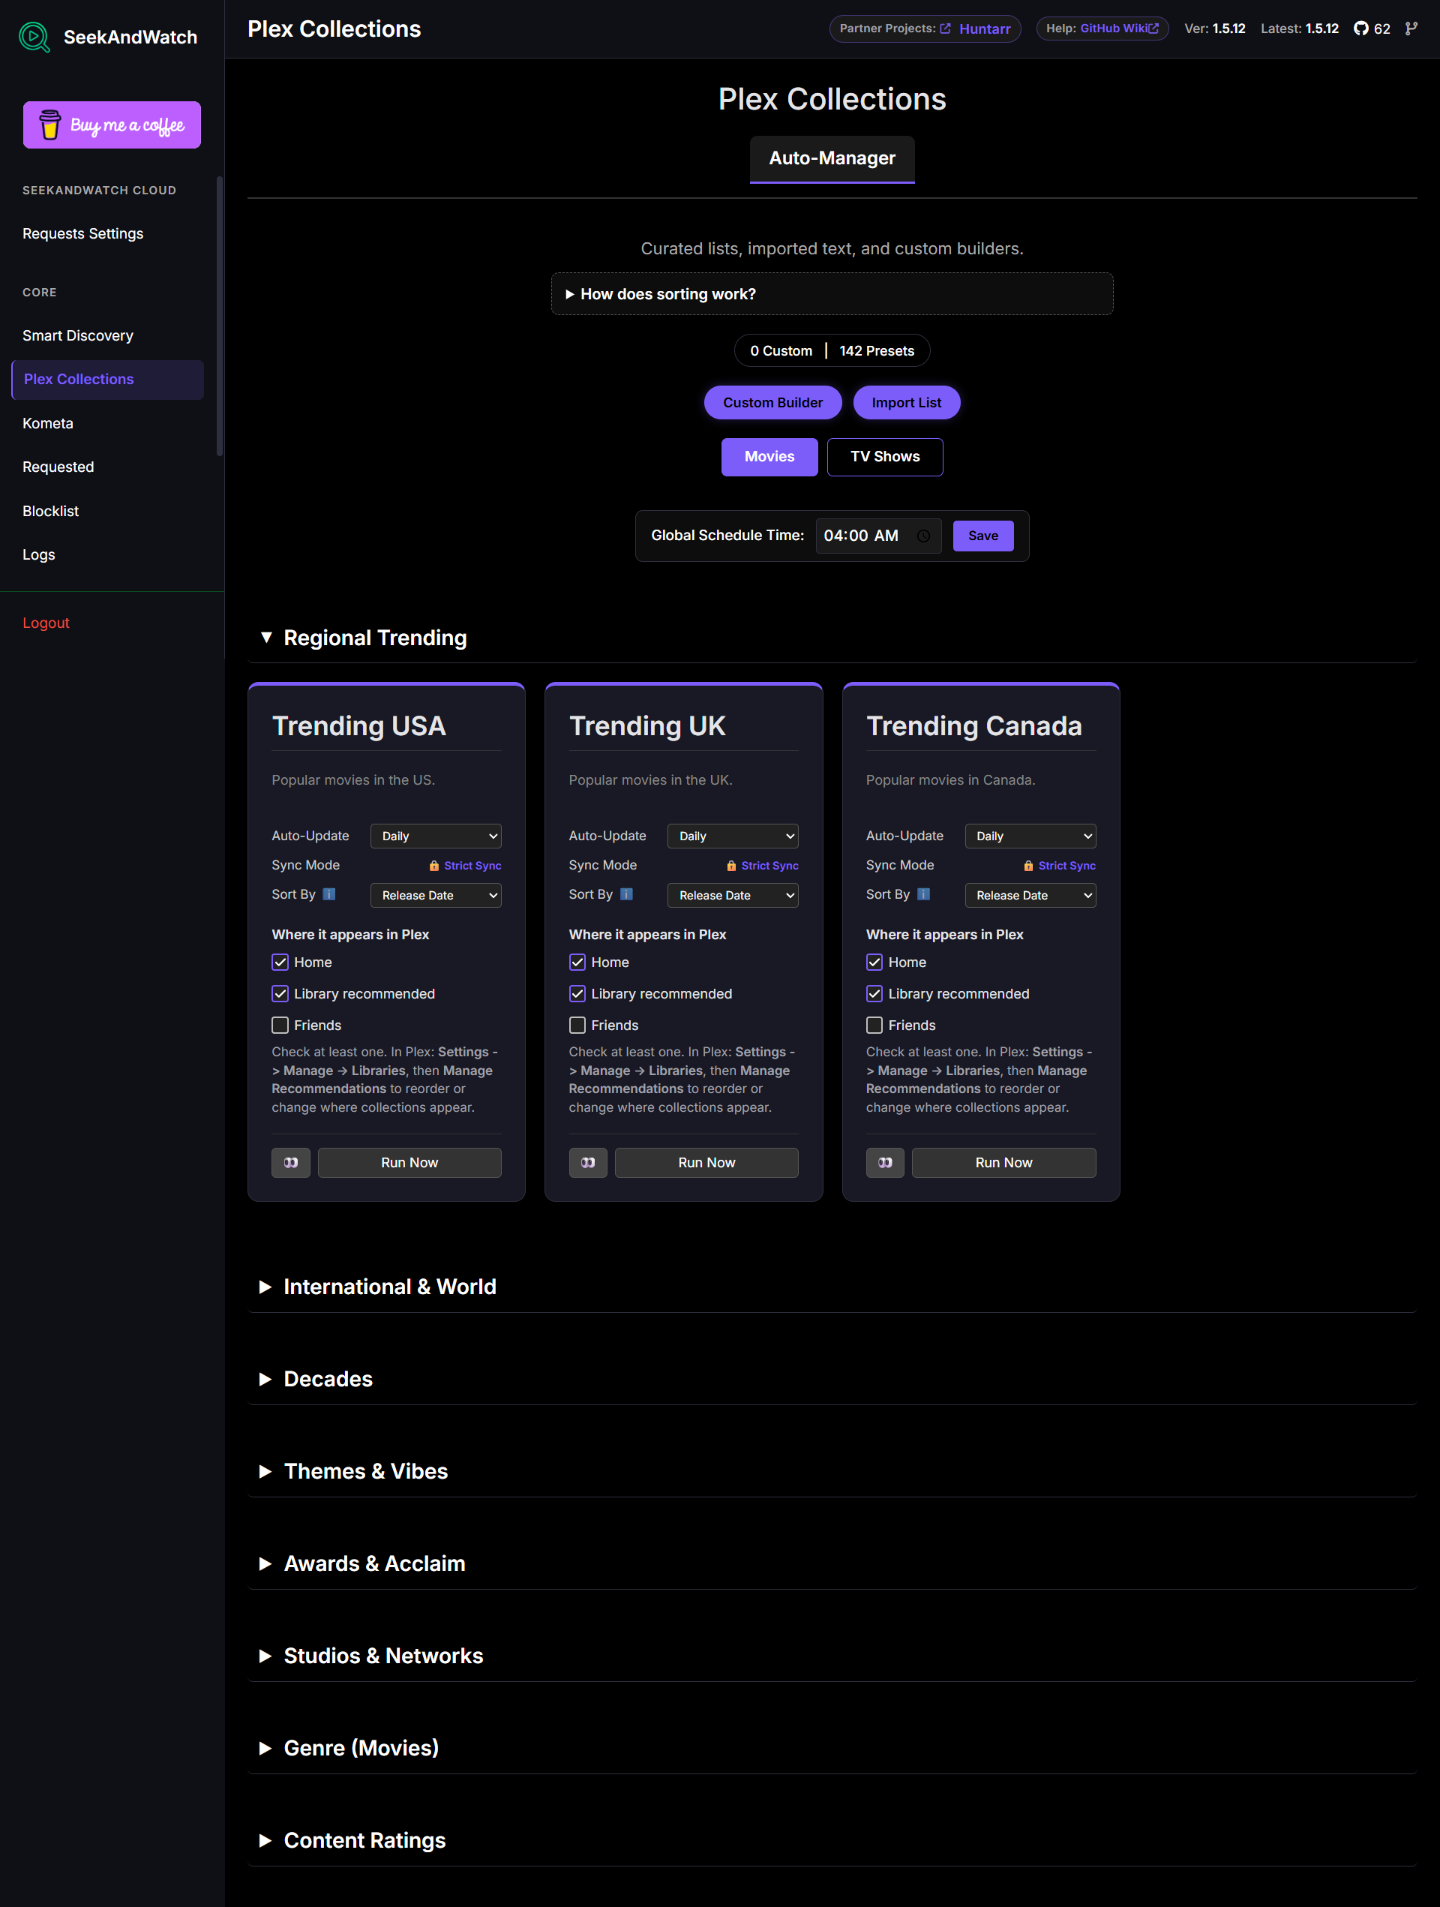Toggle Library recommended in Trending USA

[280, 994]
